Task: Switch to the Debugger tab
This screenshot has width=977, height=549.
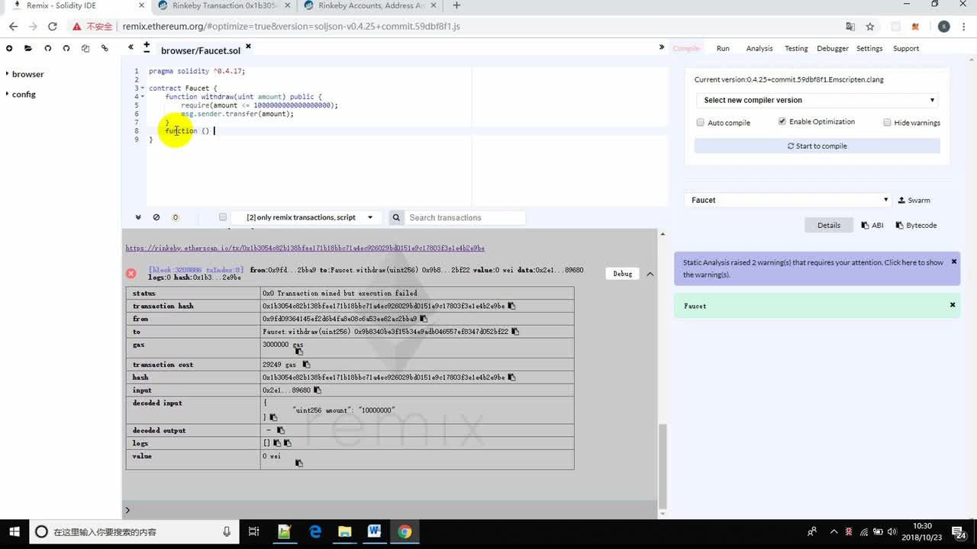Action: coord(833,48)
